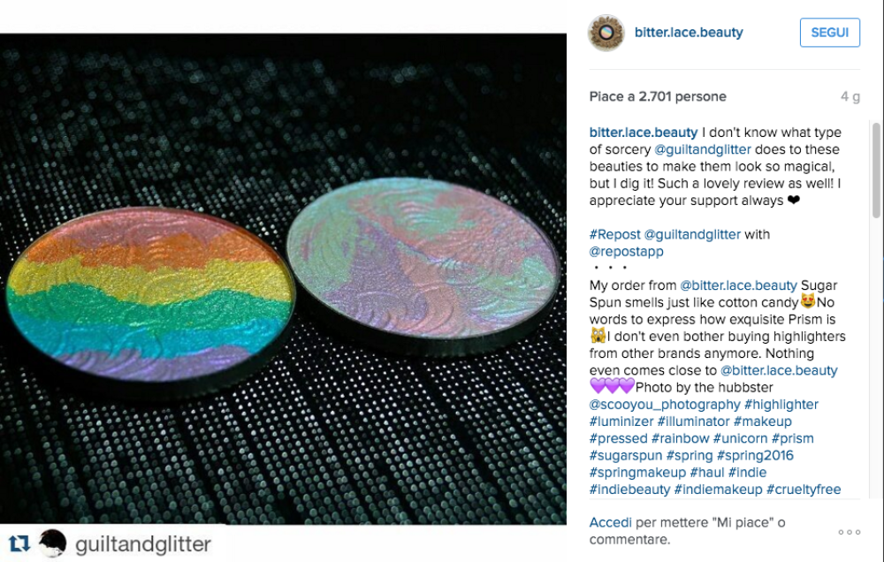The width and height of the screenshot is (884, 562).
Task: Open the #highlighter hashtag
Action: pos(781,405)
